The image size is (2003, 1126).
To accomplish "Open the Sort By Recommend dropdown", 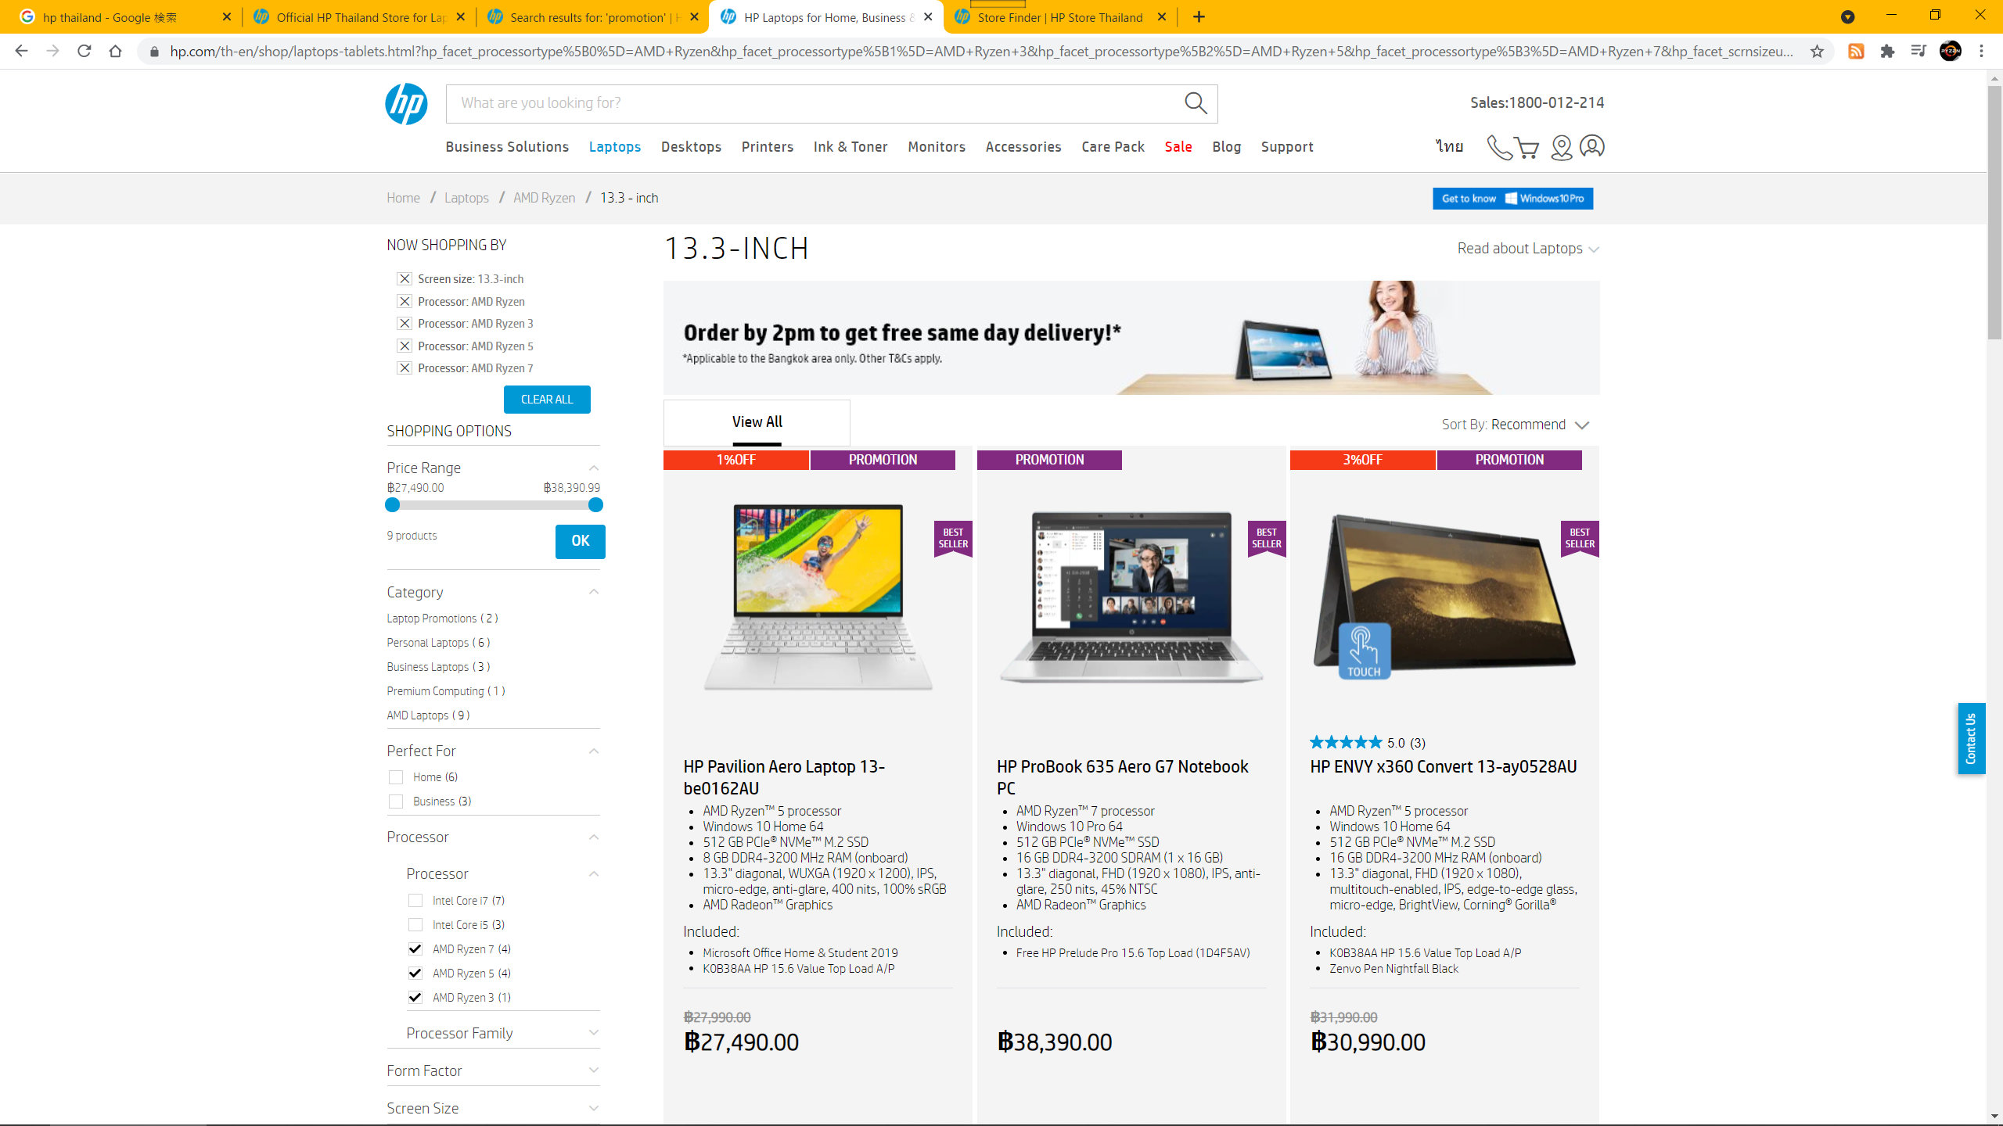I will [x=1516, y=425].
